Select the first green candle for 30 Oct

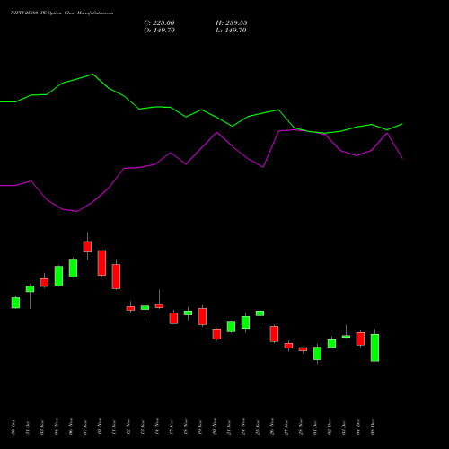(15, 303)
